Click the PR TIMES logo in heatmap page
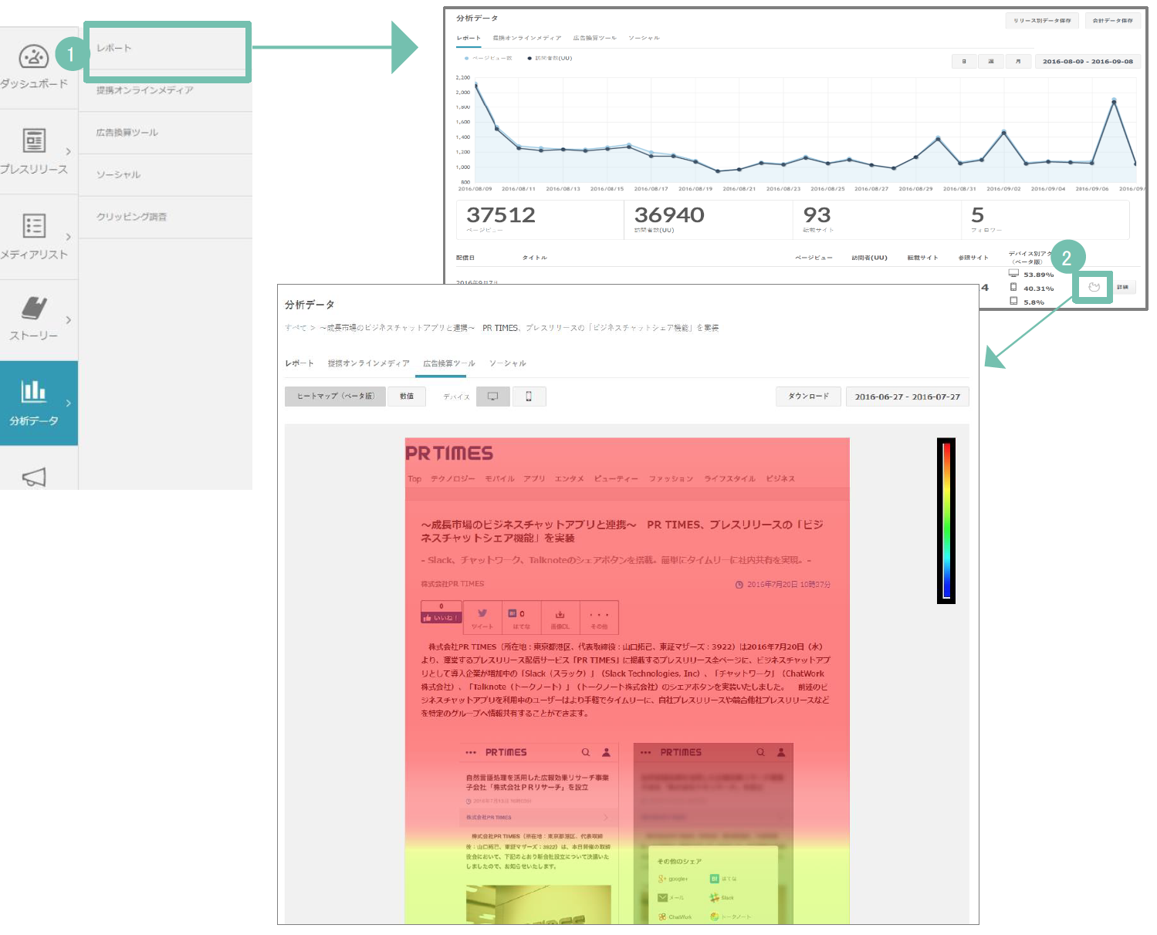 [449, 453]
